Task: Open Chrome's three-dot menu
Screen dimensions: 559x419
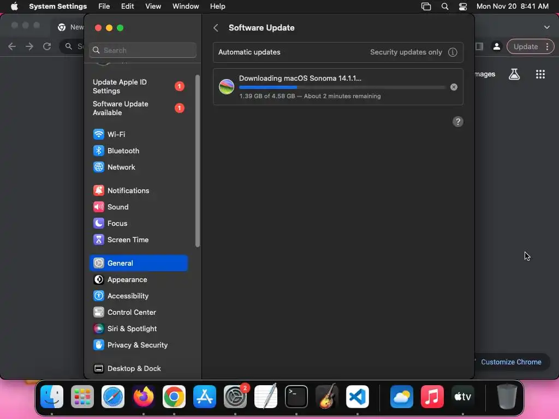Action: 547,47
